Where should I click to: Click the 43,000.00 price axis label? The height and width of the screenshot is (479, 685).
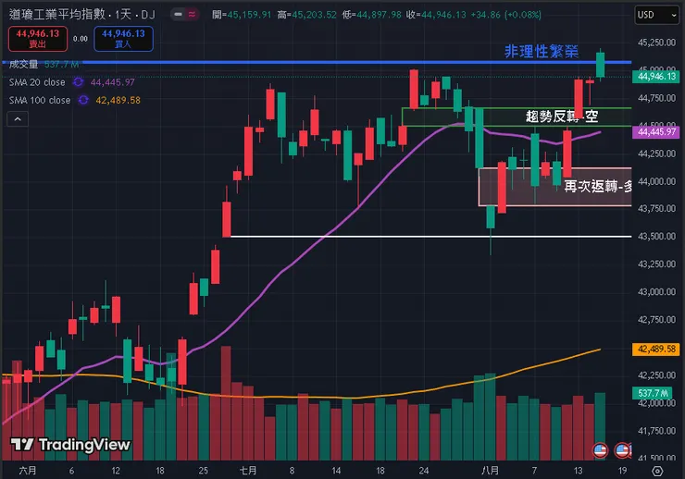click(656, 292)
